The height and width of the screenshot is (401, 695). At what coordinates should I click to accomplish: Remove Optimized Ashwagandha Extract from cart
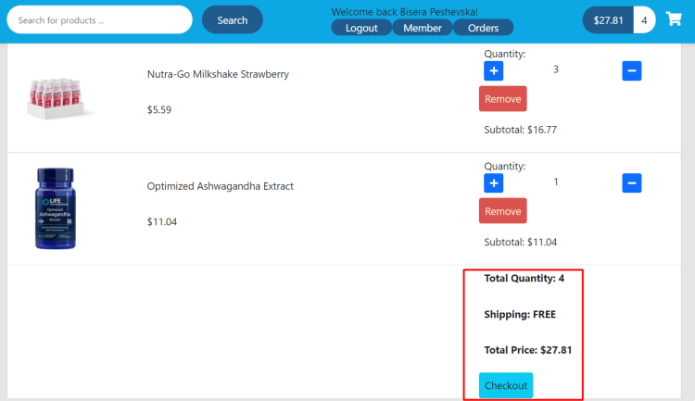click(x=502, y=211)
